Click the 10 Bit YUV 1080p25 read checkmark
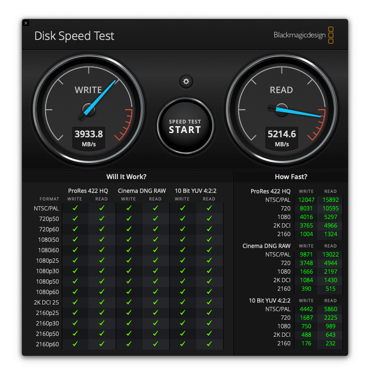 point(209,260)
